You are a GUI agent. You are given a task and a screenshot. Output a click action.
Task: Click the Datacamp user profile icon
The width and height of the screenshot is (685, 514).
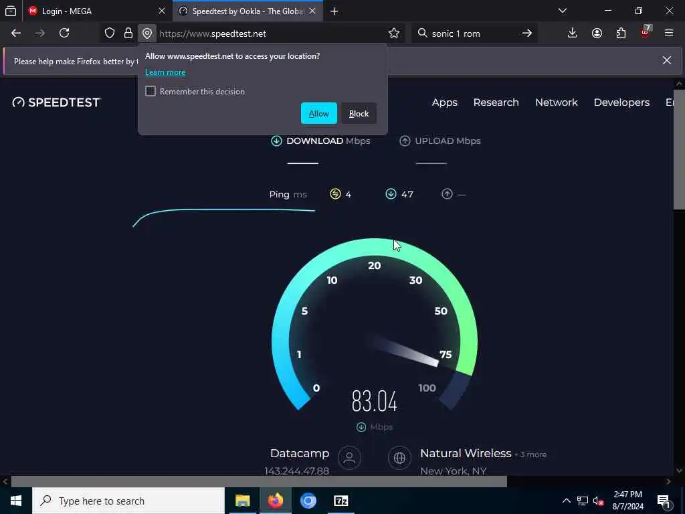349,458
